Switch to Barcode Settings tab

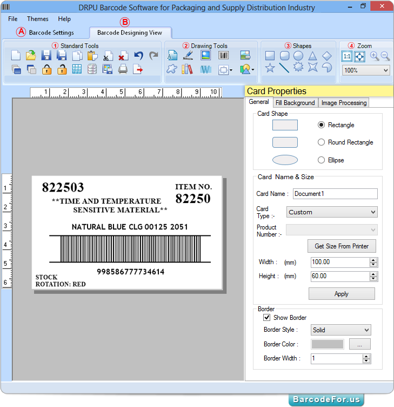(51, 32)
